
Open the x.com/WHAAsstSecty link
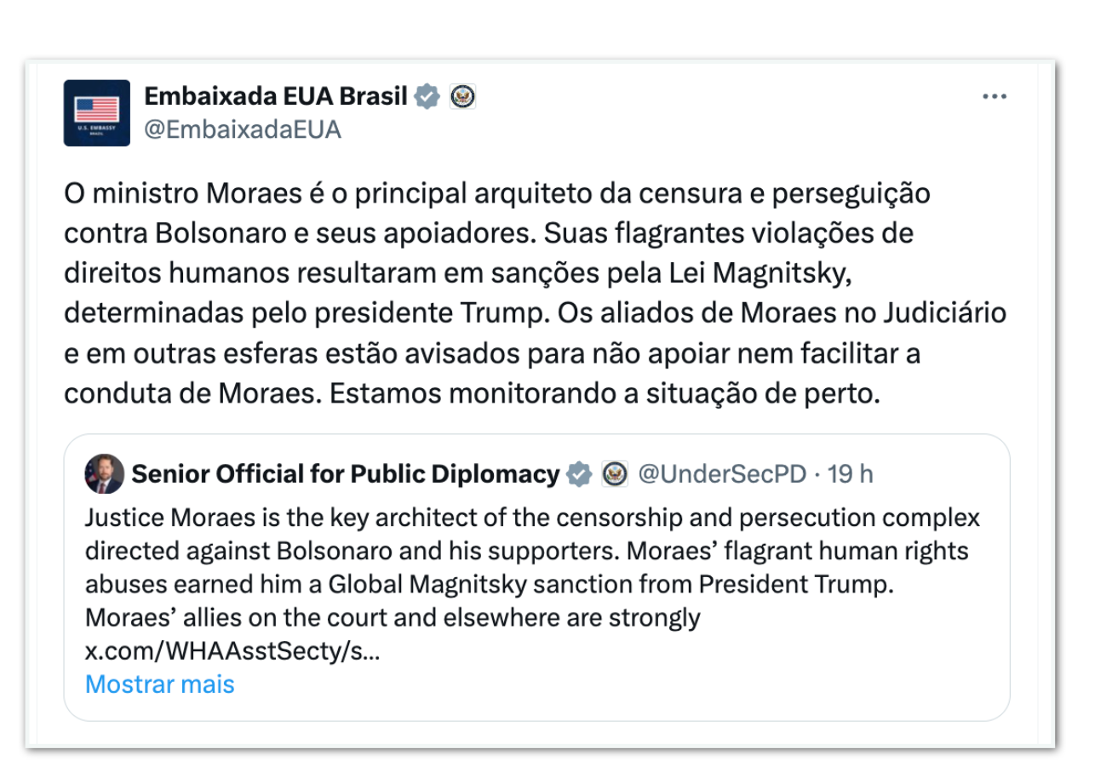point(232,651)
